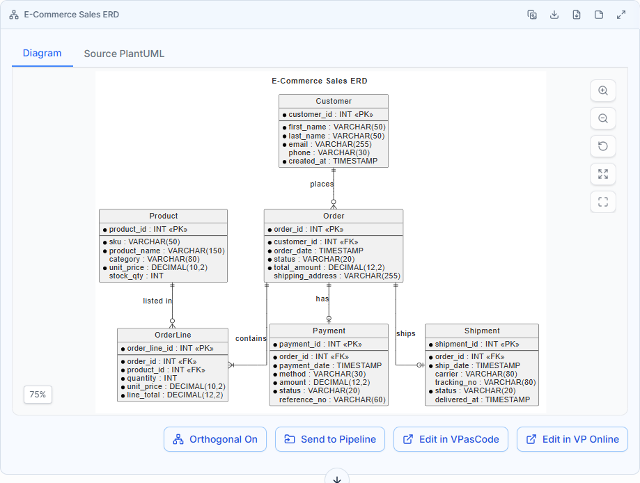Viewport: 640px width, 483px height.
Task: Enter fullscreen with the corner brackets icon
Action: click(x=603, y=202)
